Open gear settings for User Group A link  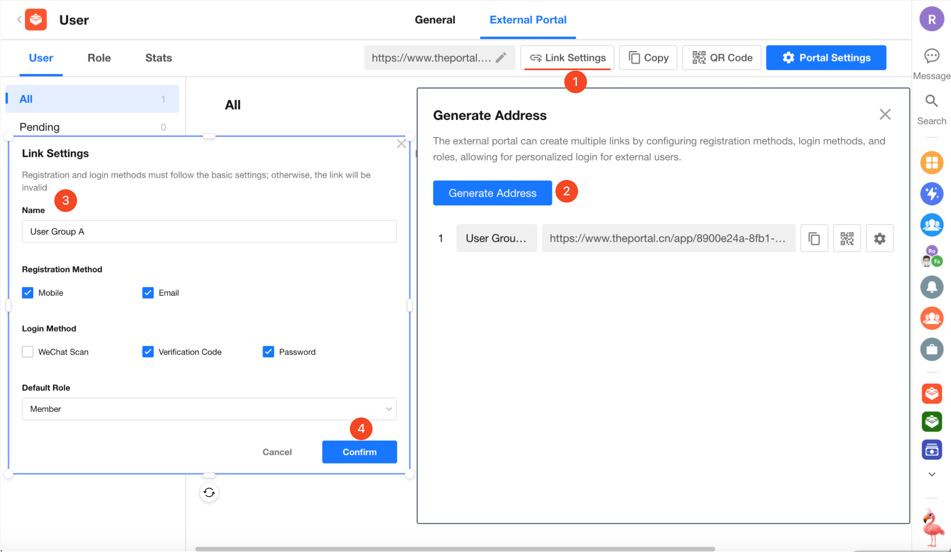pyautogui.click(x=879, y=238)
